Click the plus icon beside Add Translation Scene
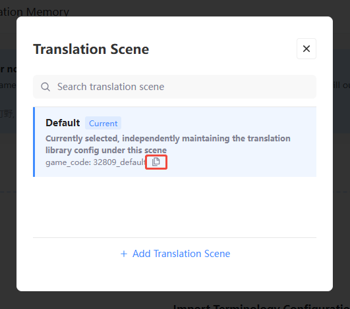The height and width of the screenshot is (309, 350). pos(124,254)
